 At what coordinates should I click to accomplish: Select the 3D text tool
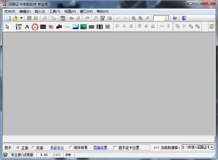coord(51,27)
